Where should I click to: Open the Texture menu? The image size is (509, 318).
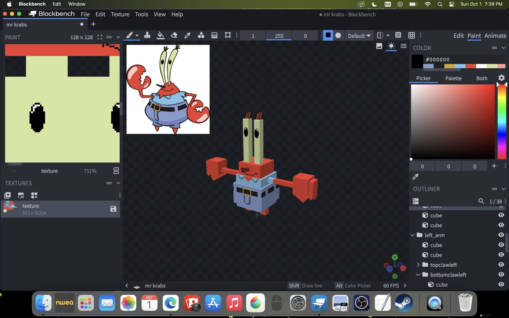120,14
